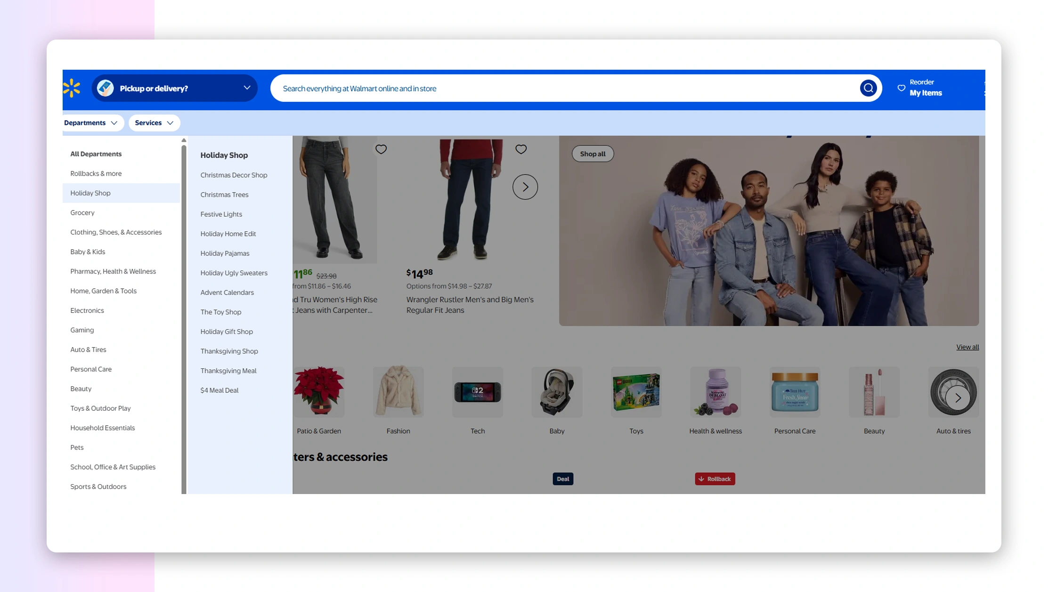Expand the Pickup or delivery dropdown

click(x=247, y=88)
